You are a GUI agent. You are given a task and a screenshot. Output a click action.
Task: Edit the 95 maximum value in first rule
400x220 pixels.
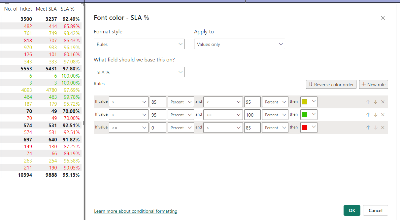(x=252, y=102)
